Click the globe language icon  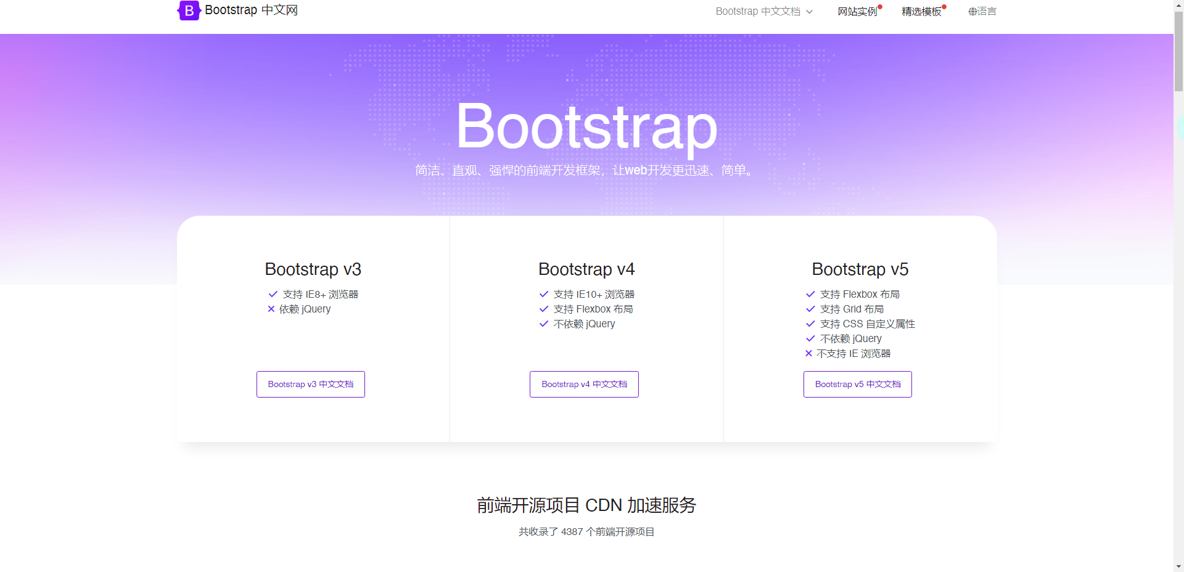[x=972, y=12]
